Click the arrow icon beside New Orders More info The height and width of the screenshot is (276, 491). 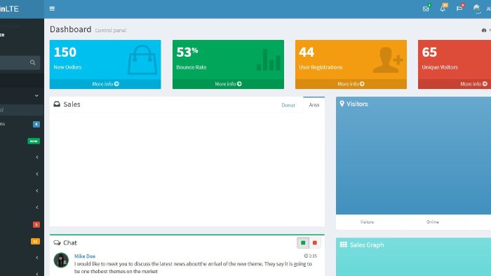[x=117, y=84]
